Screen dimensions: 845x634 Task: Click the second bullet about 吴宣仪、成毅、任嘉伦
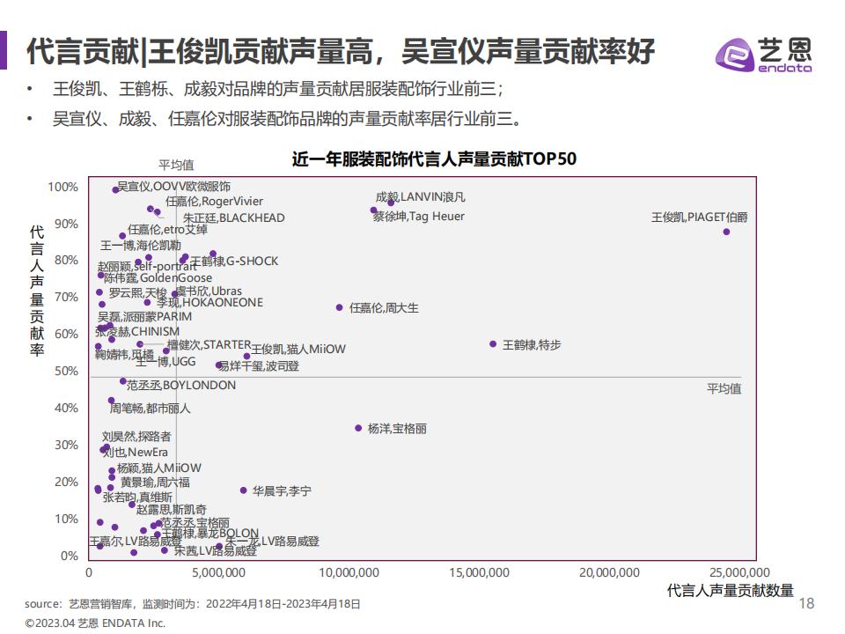287,118
